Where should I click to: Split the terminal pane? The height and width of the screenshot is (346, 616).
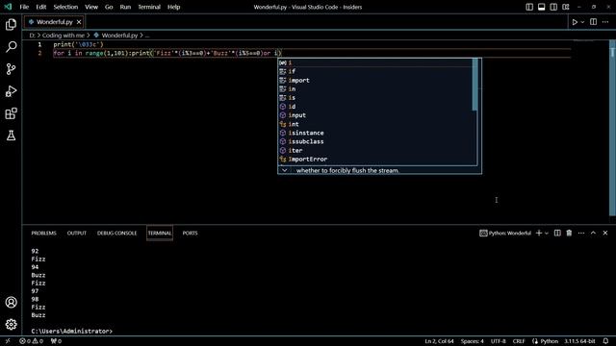tap(557, 233)
